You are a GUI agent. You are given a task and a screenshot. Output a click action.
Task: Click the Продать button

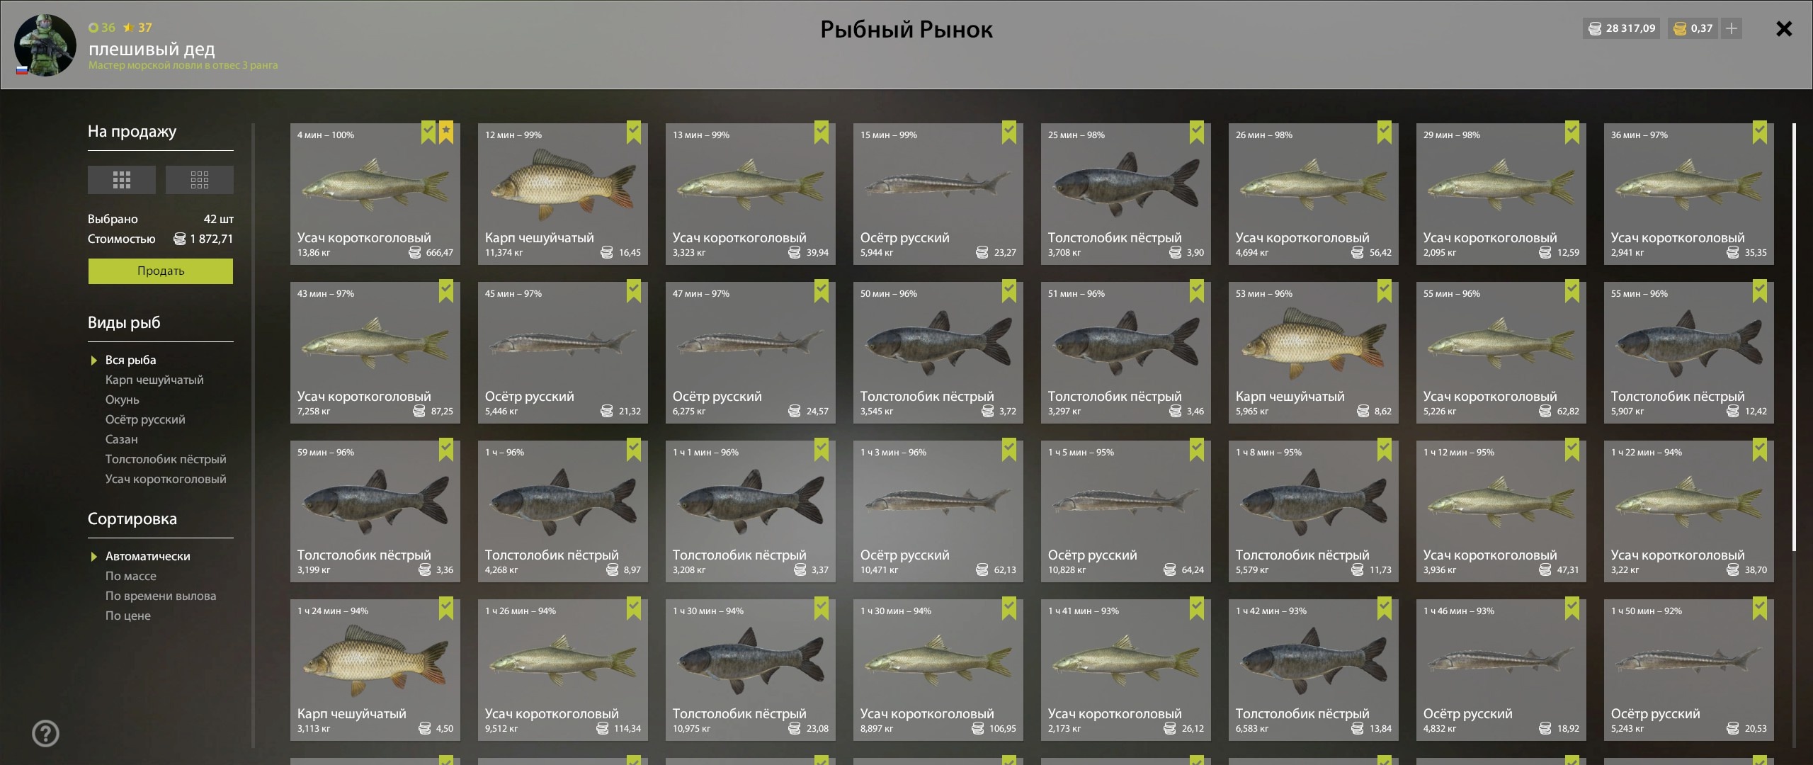(161, 271)
